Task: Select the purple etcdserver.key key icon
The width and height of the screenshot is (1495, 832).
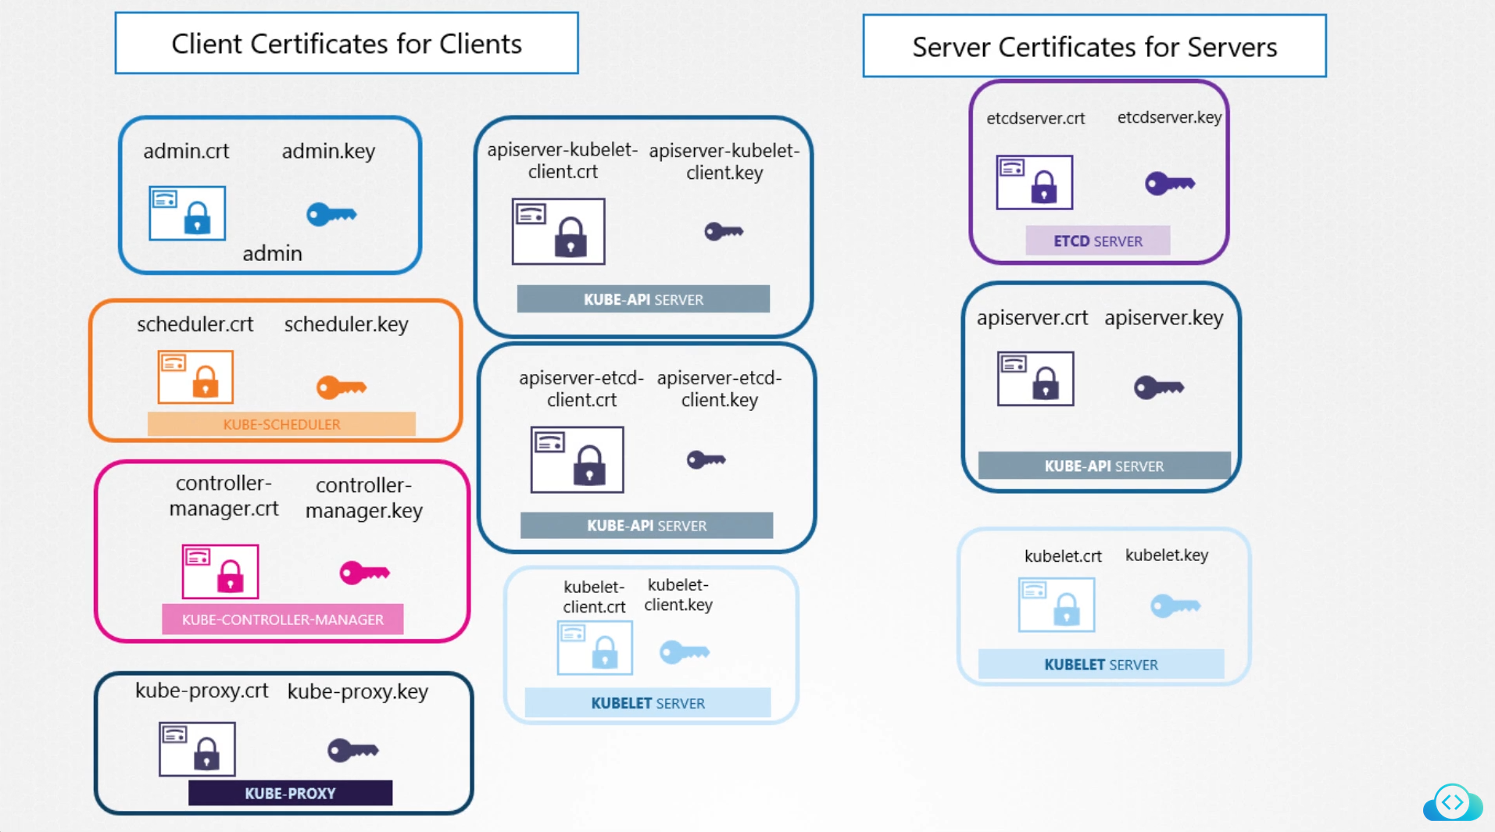Action: (x=1169, y=184)
